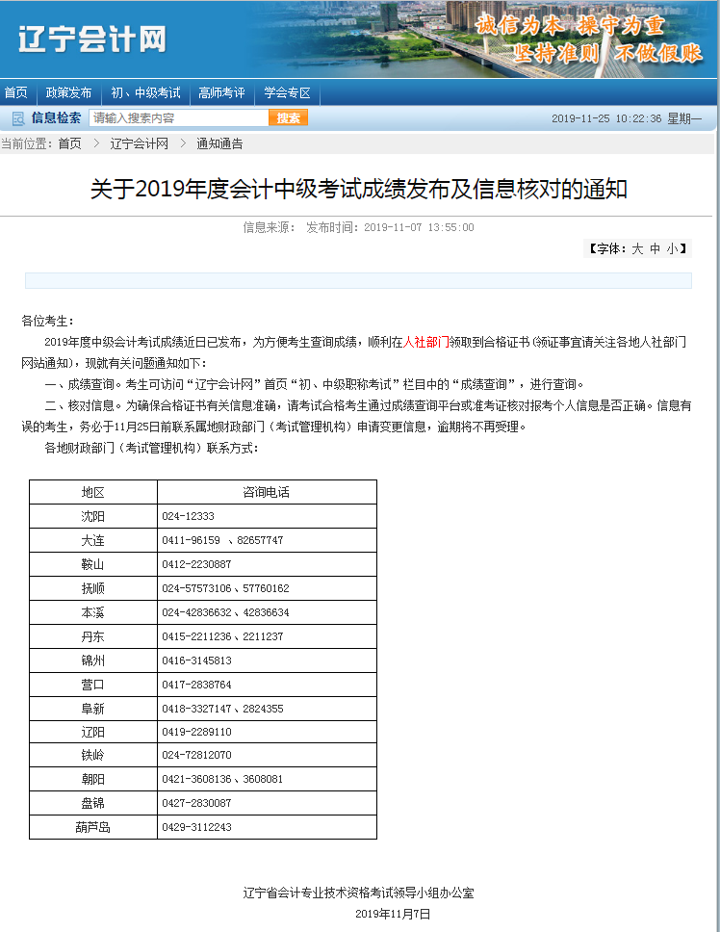Select phone number 0412-2230887

tap(196, 564)
